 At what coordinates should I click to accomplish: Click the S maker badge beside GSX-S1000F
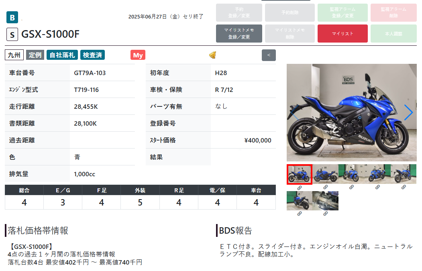point(12,35)
